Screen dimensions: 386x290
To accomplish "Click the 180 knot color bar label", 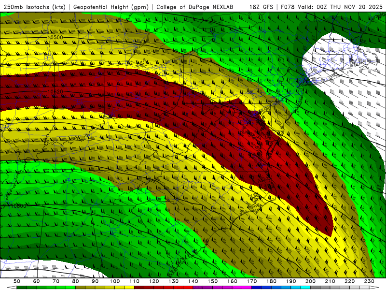I will click(271, 281).
